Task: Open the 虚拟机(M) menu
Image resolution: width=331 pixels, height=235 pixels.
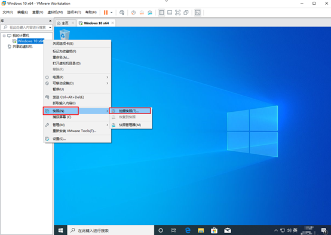Action: point(55,12)
